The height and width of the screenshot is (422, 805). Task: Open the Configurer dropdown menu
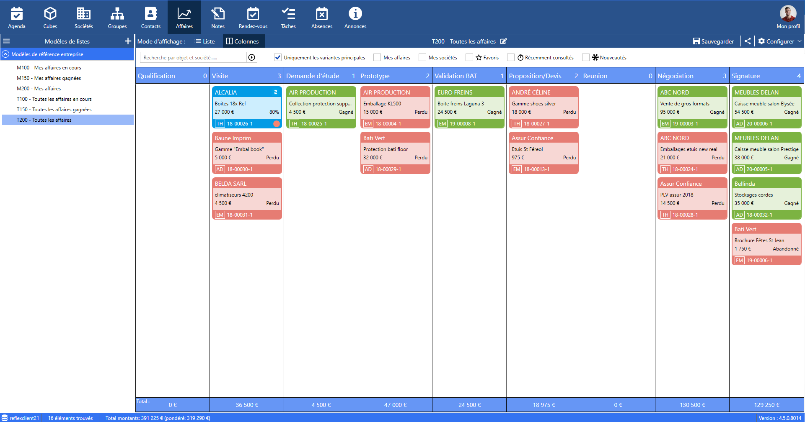pos(779,41)
